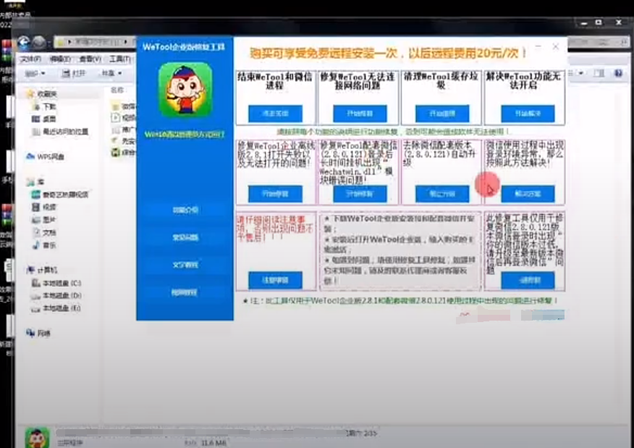Go back in the Explorer window
The image size is (634, 448).
[x=23, y=42]
